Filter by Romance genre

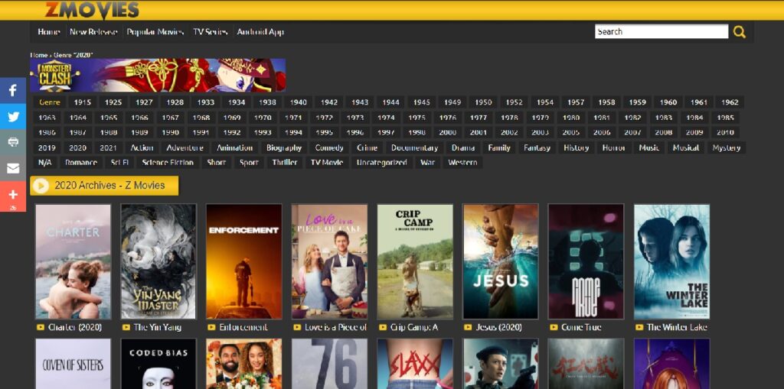pos(81,163)
